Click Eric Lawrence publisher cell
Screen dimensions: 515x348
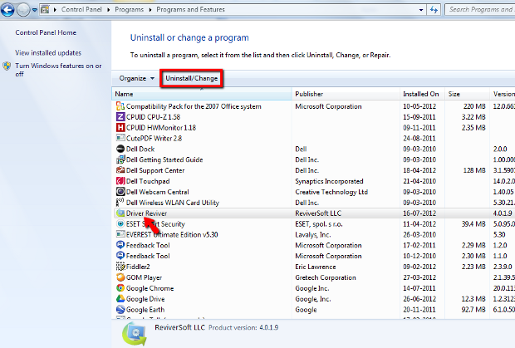(x=316, y=267)
